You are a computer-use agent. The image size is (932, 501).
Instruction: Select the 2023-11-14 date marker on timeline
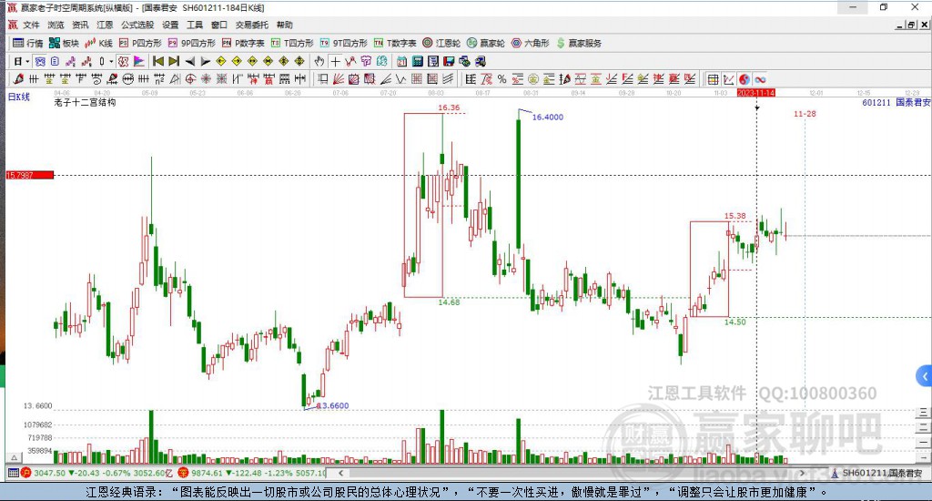(x=755, y=93)
